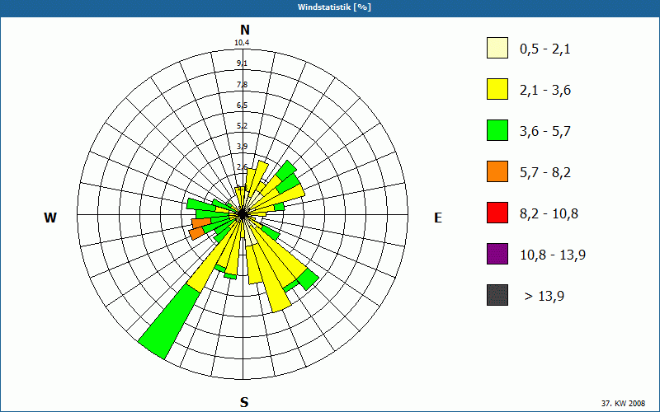660x412 pixels.
Task: Click the dark gray > 13,9 legend swatch
Action: pos(497,295)
